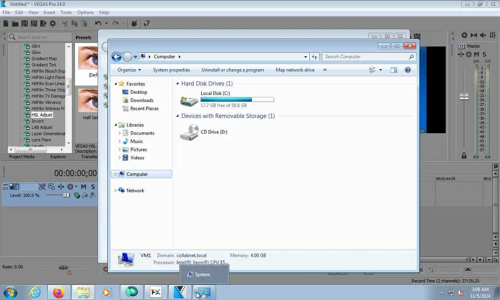Click the playback Rate slider
This screenshot has height=300, width=500.
(x=63, y=268)
